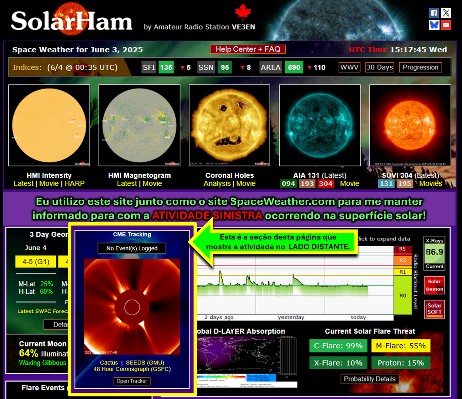Screen dimensions: 462x399
Task: Click the UTC Time 15:17:45 Wed readout
Action: (398, 50)
